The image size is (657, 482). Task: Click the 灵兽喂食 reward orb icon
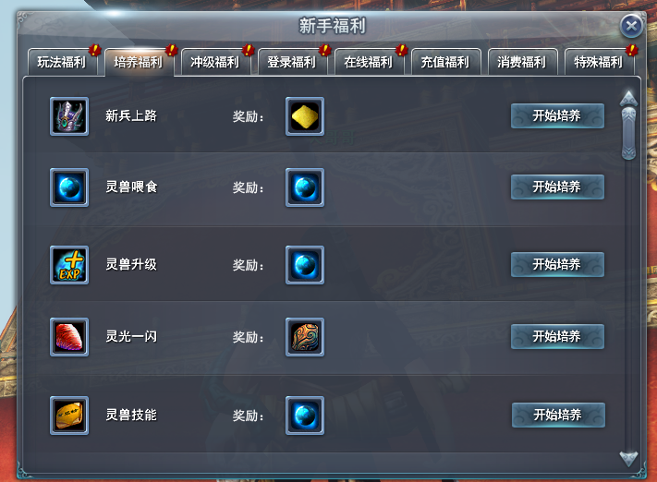(x=305, y=187)
